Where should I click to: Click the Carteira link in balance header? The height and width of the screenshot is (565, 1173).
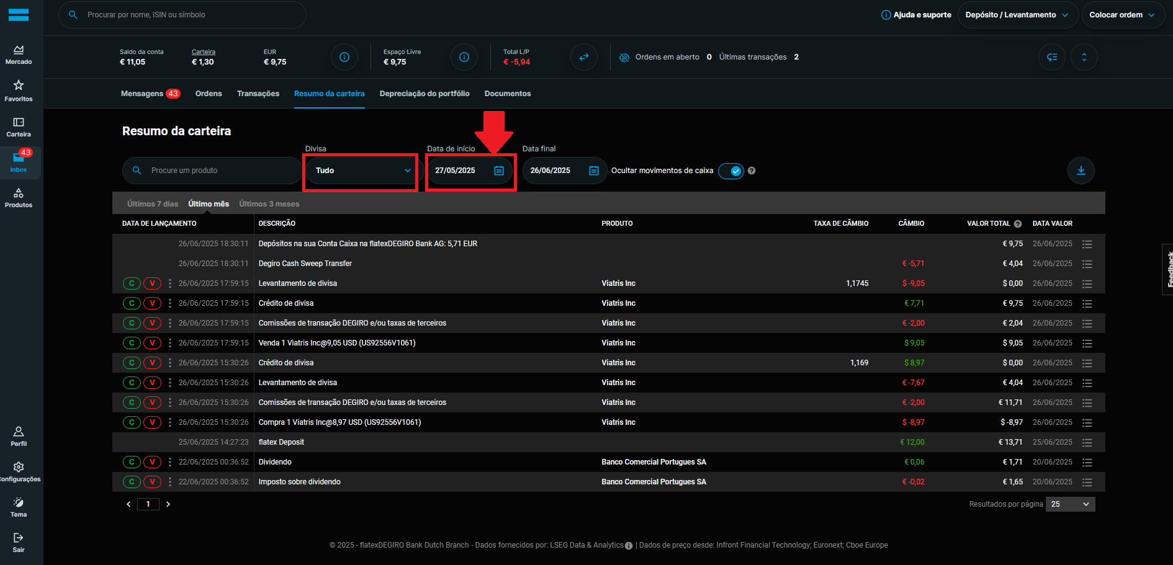(204, 52)
